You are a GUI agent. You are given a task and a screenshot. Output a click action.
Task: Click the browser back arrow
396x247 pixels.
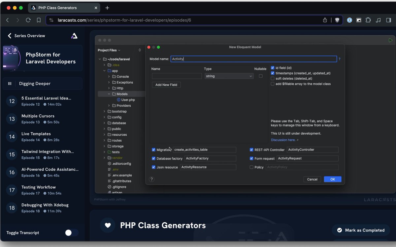(x=8, y=20)
